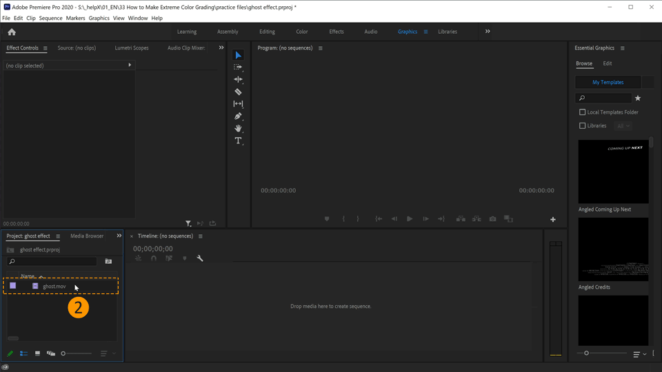This screenshot has width=662, height=372.
Task: Expand the workspace overflow chevron
Action: point(488,32)
